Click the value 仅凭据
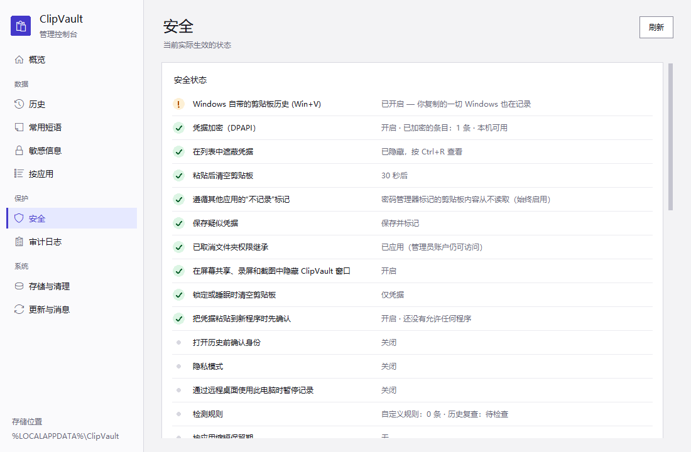The width and height of the screenshot is (691, 452). [392, 294]
